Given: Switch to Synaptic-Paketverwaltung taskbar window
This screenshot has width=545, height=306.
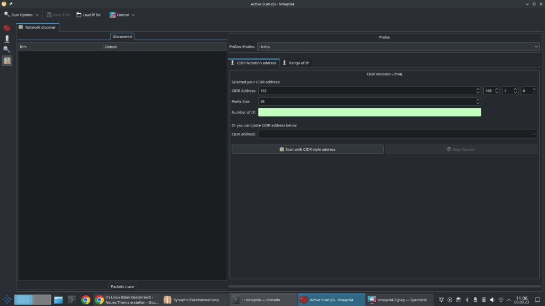Looking at the screenshot, I should coord(195,300).
